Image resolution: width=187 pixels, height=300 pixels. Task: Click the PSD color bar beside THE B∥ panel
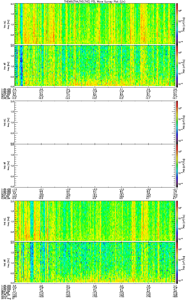tap(177, 262)
